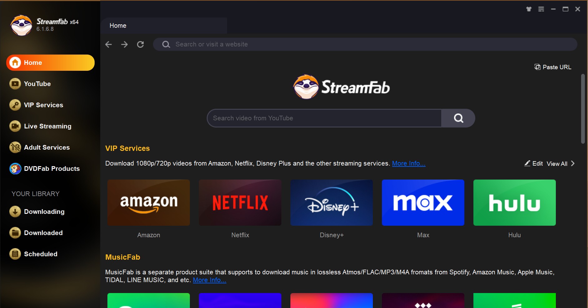Click in the Search video from YouTube field

click(324, 118)
